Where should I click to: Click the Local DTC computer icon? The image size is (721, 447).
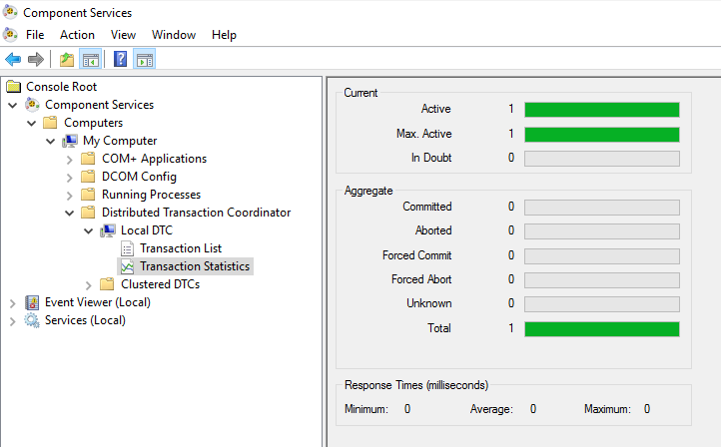(x=108, y=230)
